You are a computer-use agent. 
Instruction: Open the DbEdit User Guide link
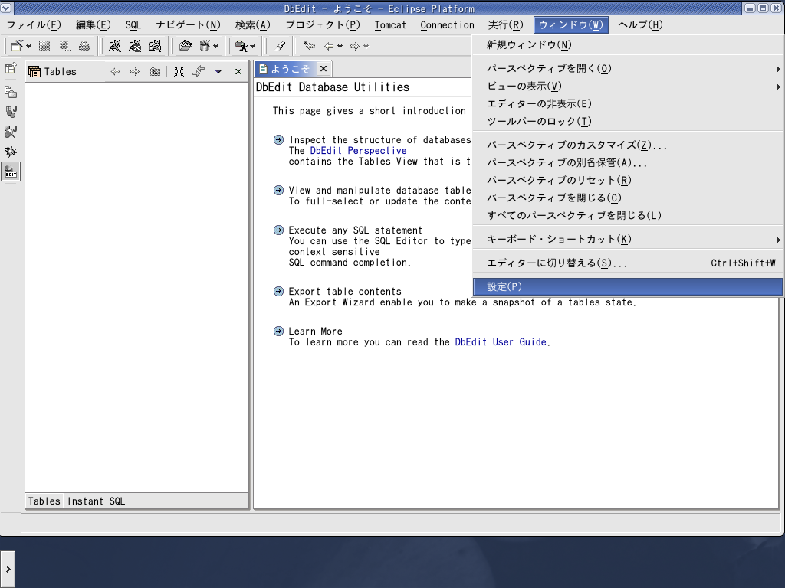(501, 342)
